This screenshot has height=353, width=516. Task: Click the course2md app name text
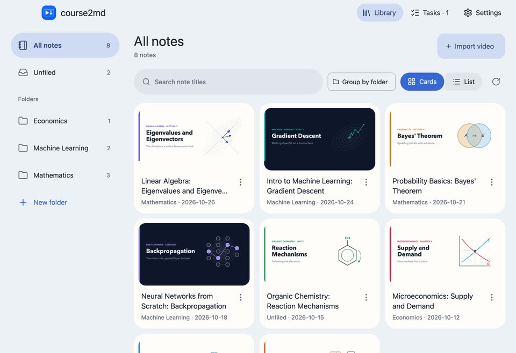83,13
